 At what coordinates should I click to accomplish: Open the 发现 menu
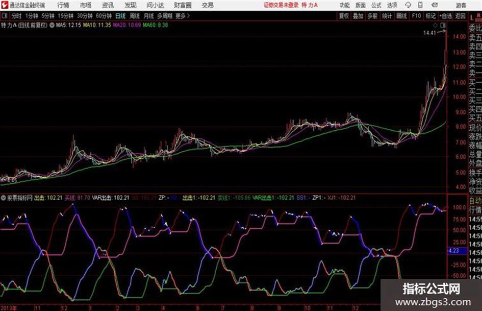tap(131, 5)
